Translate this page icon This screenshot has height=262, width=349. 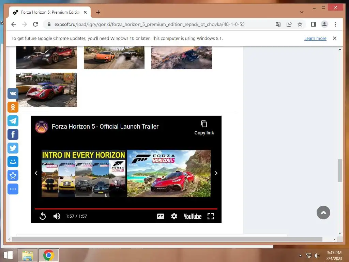point(278,24)
